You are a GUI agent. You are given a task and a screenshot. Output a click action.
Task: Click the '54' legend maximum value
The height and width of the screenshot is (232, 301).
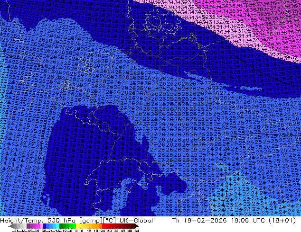tap(137, 231)
